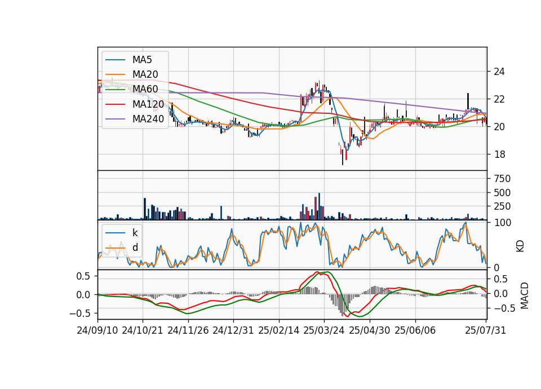Screen dimensions: 541x389
Task: Click the k legend label in KD panel
Action: pos(135,233)
